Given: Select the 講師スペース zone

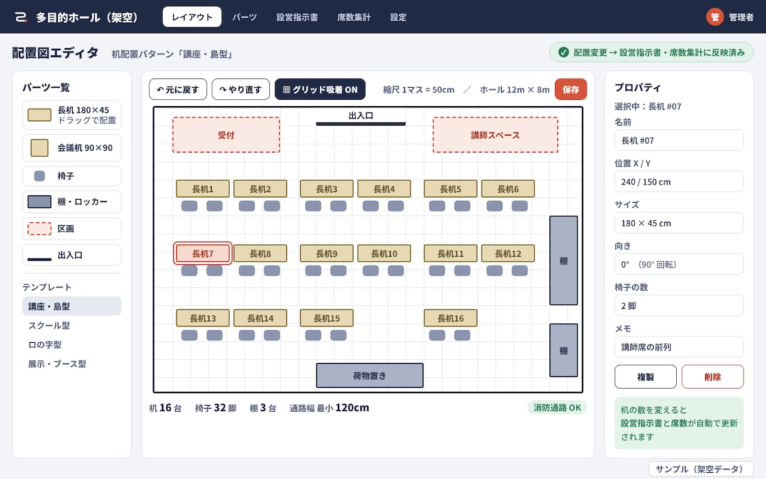Looking at the screenshot, I should click(x=495, y=135).
